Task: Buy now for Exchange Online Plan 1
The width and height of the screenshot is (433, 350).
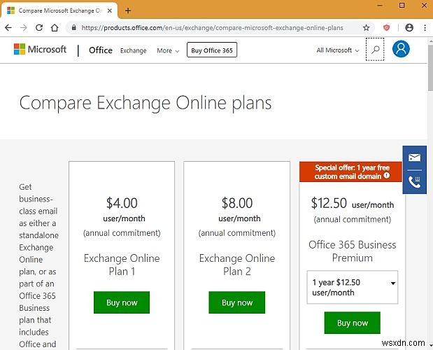Action: pos(121,302)
